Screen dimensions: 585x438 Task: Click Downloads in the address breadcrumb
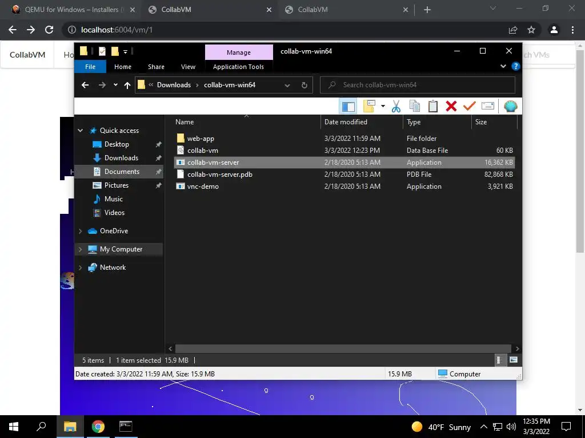click(x=174, y=85)
